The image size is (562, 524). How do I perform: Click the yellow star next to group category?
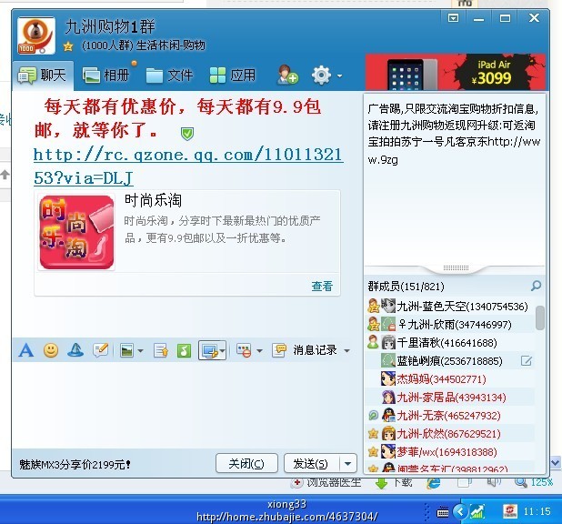tap(67, 46)
